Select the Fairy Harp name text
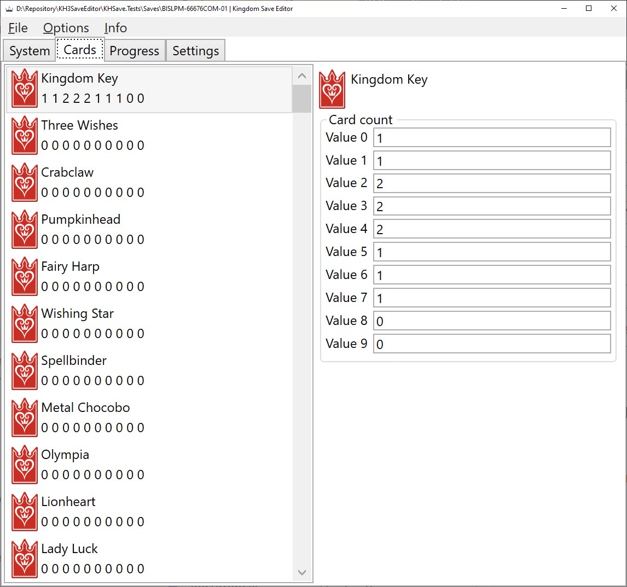This screenshot has height=587, width=627. click(x=71, y=267)
